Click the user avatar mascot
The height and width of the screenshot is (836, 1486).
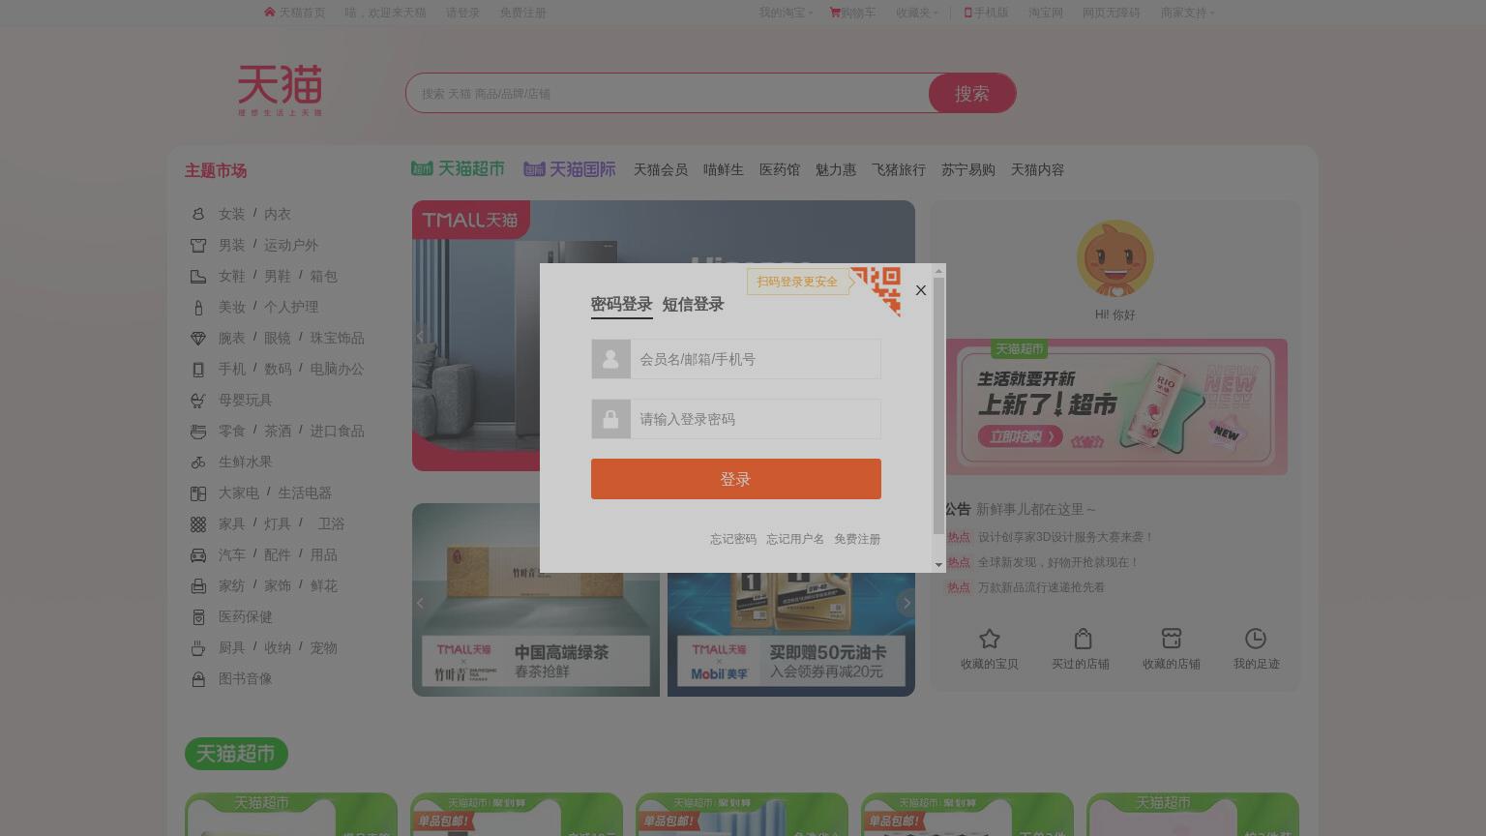(1115, 259)
